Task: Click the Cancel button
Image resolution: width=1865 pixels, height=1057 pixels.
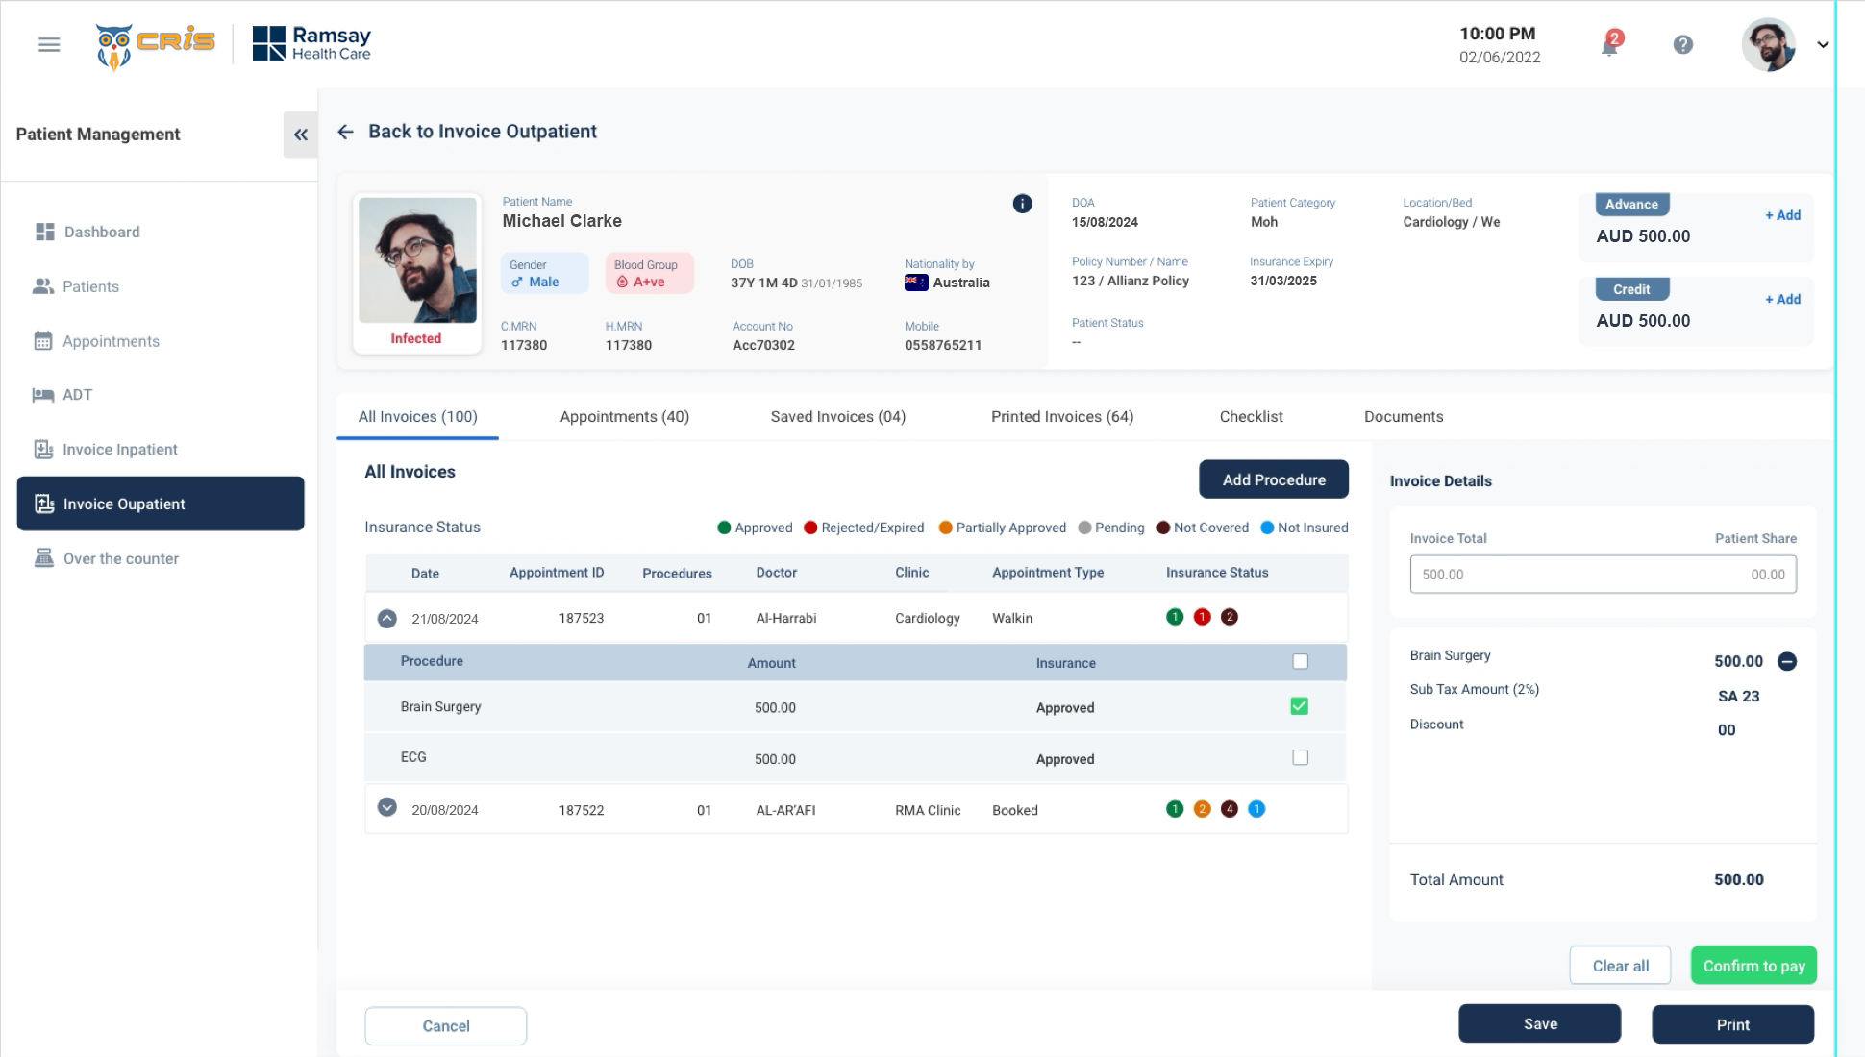Action: point(446,1025)
